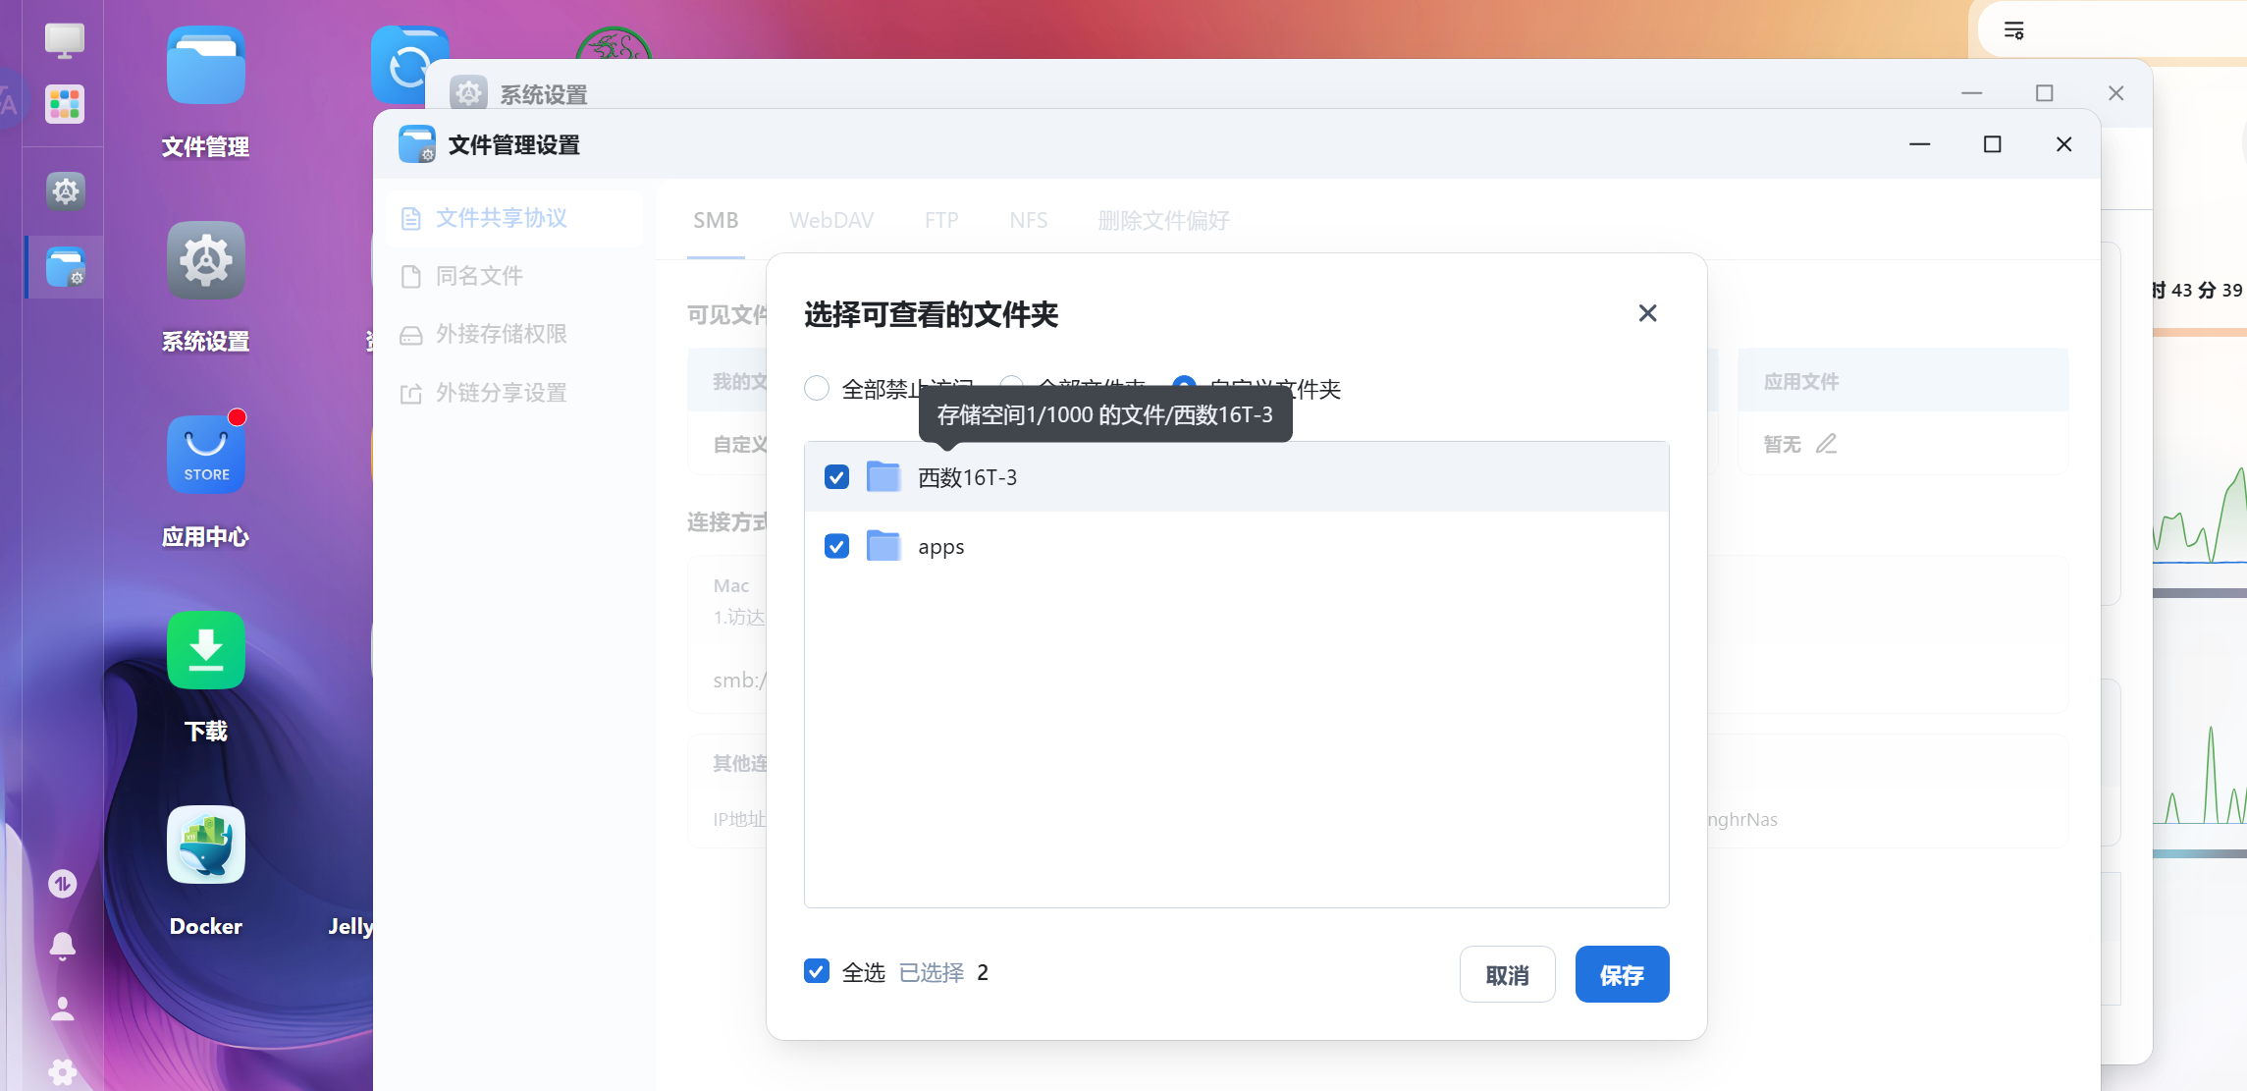Click the 取消 cancel button
Image resolution: width=2247 pixels, height=1091 pixels.
[x=1507, y=974]
